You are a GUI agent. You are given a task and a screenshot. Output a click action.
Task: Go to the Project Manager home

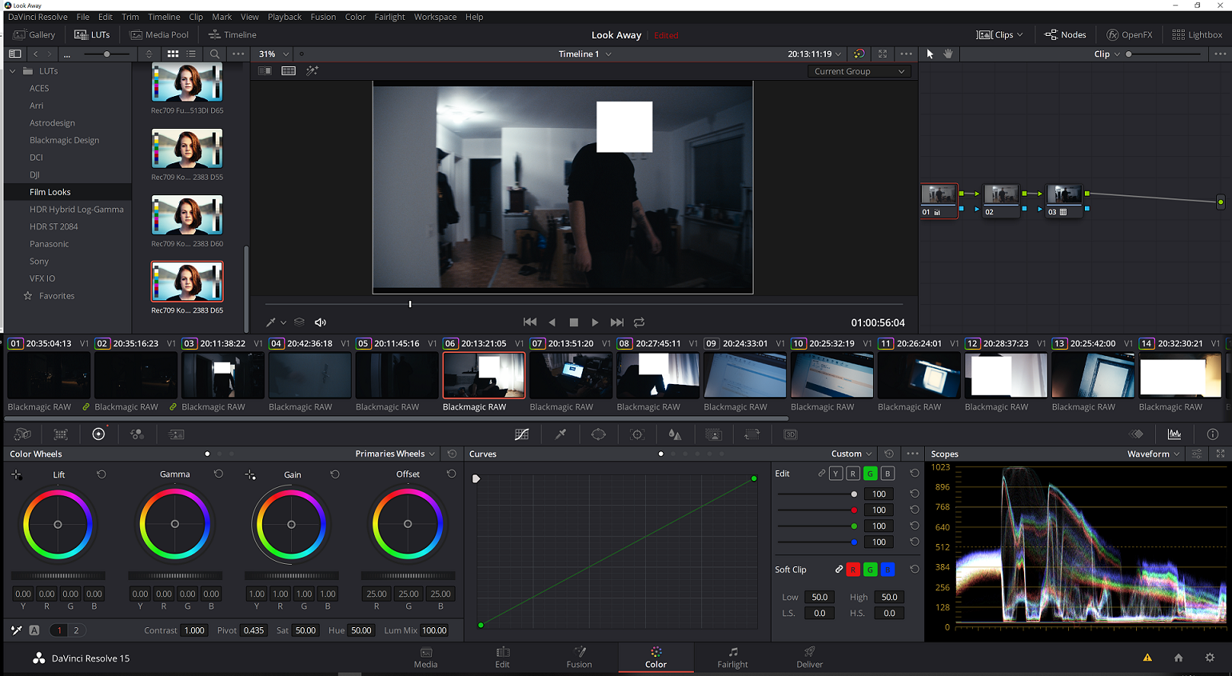1178,658
